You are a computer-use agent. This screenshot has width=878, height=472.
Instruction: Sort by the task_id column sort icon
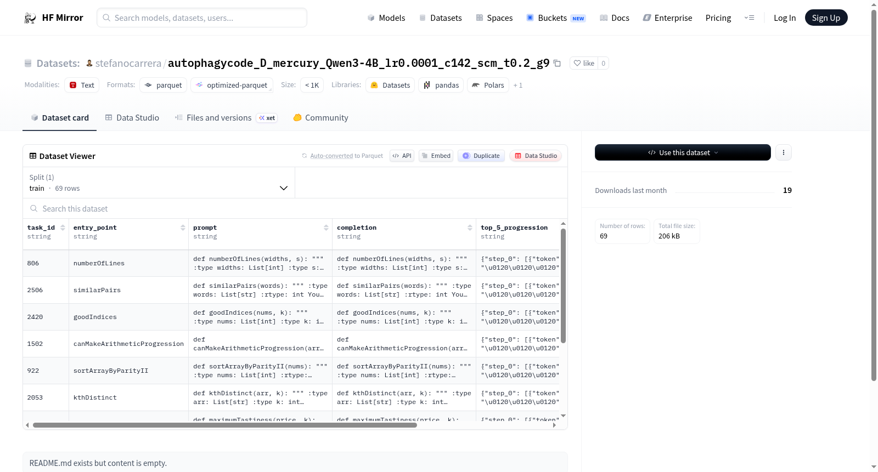tap(63, 228)
